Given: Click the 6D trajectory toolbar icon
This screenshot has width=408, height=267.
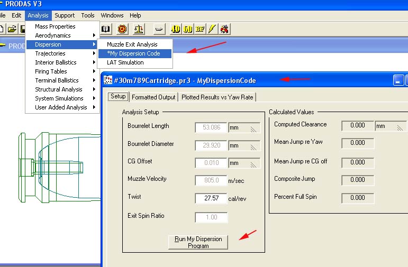Looking at the screenshot, I should [188, 29].
